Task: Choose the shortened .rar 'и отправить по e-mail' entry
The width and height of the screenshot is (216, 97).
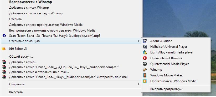Action: [x=69, y=77]
